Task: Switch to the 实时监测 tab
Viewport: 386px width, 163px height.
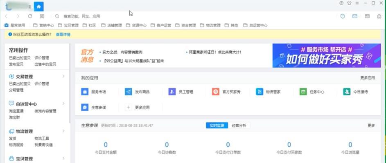Action: [217, 126]
